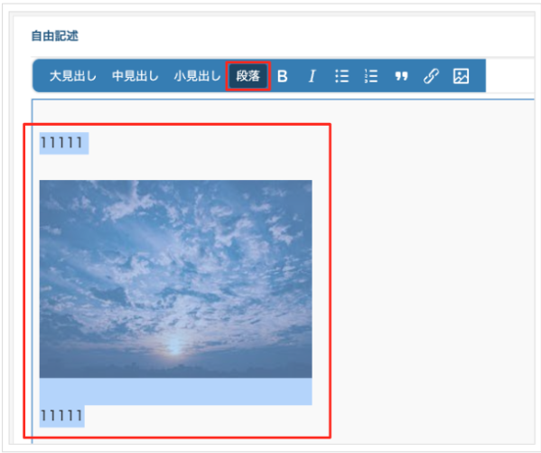Viewport: 541px width, 453px height.
Task: Apply italic formatting with the I icon
Action: coord(312,76)
